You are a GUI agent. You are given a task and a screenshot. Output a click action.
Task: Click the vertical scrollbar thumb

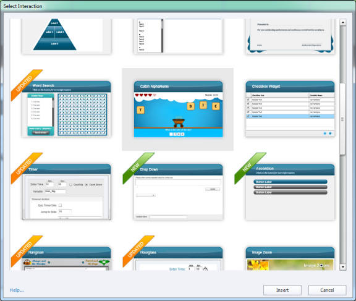[342, 119]
